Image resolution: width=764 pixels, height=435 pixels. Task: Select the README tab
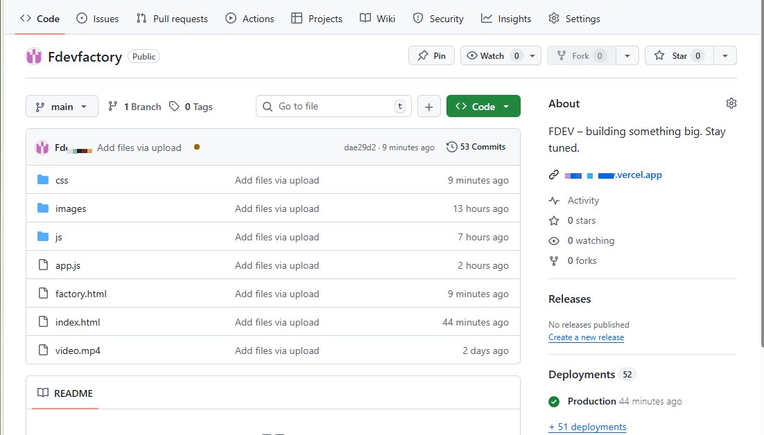tap(65, 393)
